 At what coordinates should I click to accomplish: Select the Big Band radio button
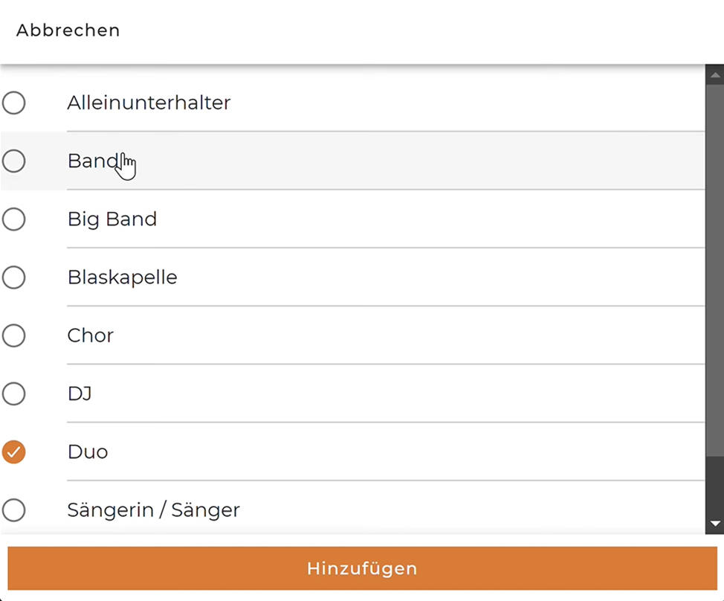[x=14, y=219]
